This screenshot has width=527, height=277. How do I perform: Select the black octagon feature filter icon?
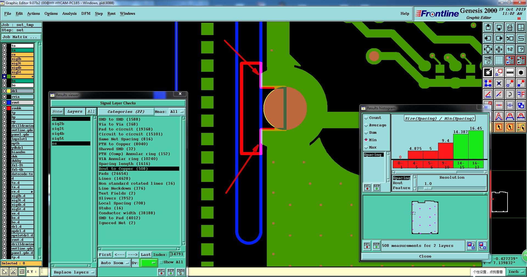click(521, 72)
